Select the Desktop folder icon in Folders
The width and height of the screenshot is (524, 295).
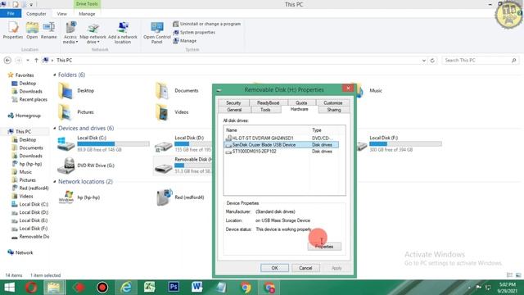click(x=65, y=91)
